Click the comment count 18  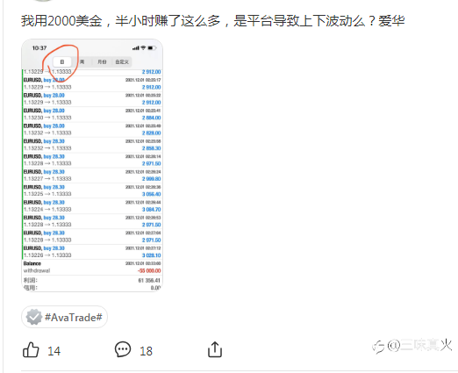146,351
